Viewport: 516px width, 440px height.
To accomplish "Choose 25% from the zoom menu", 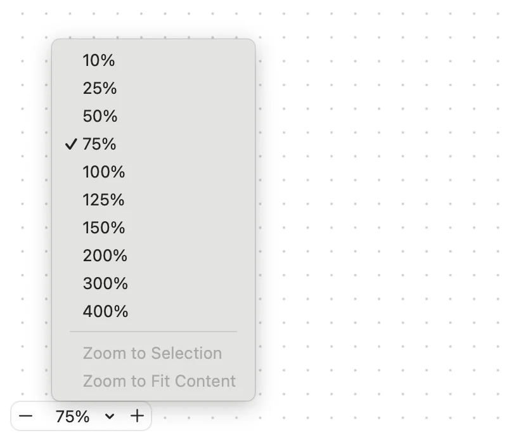I will (100, 89).
